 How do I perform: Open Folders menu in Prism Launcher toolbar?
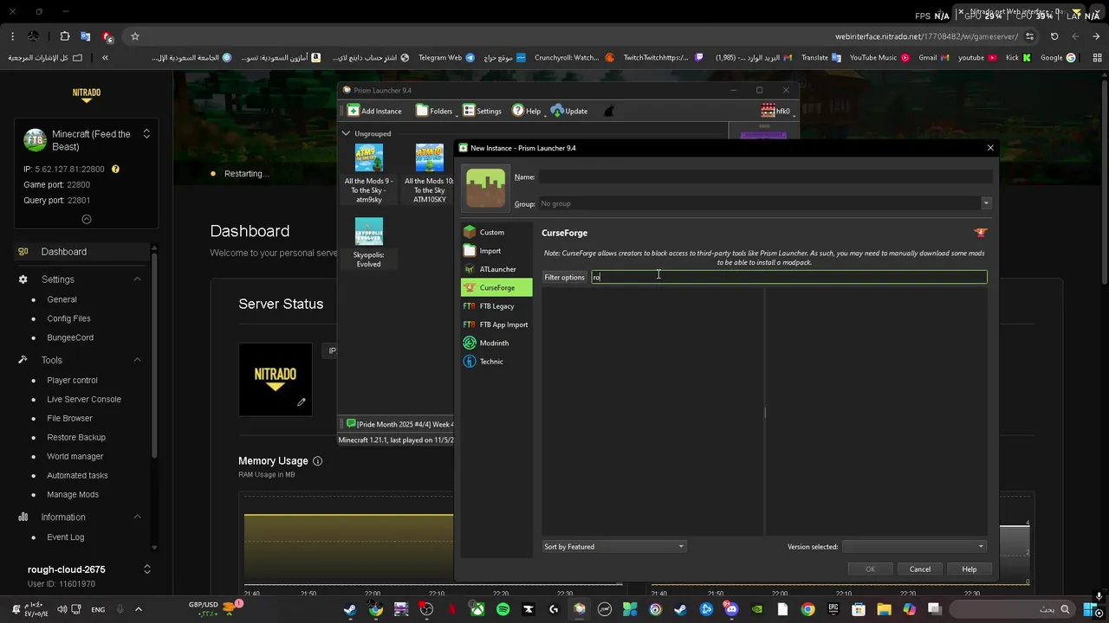pos(435,111)
